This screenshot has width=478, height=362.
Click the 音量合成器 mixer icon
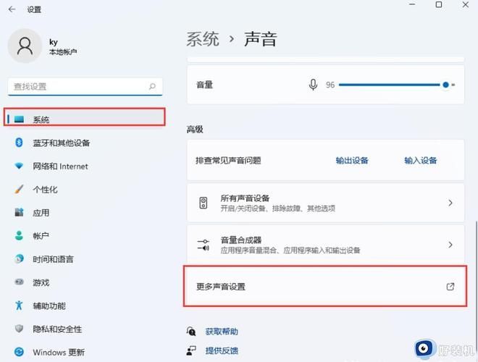click(204, 245)
